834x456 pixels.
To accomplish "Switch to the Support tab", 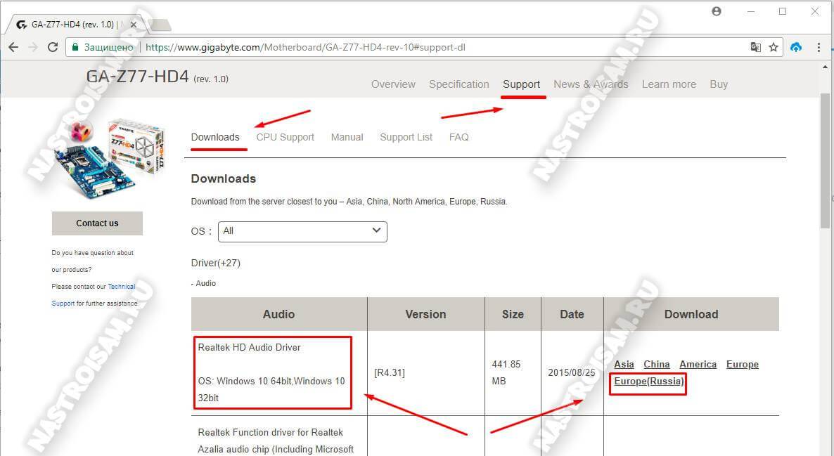I will (x=521, y=84).
